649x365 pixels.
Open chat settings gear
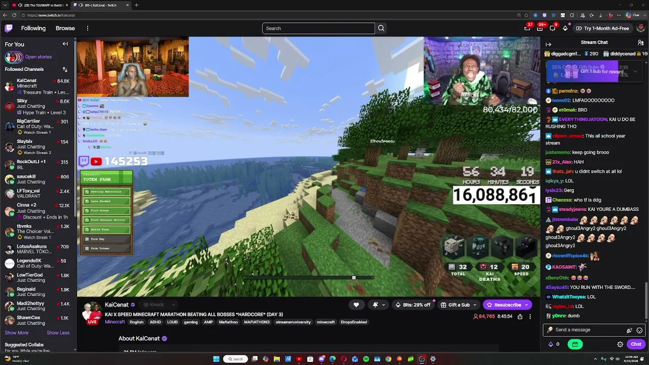pyautogui.click(x=620, y=345)
